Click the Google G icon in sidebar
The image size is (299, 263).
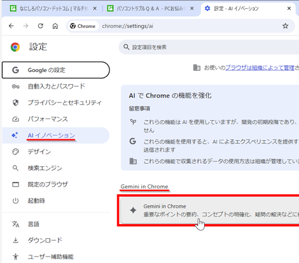15,70
